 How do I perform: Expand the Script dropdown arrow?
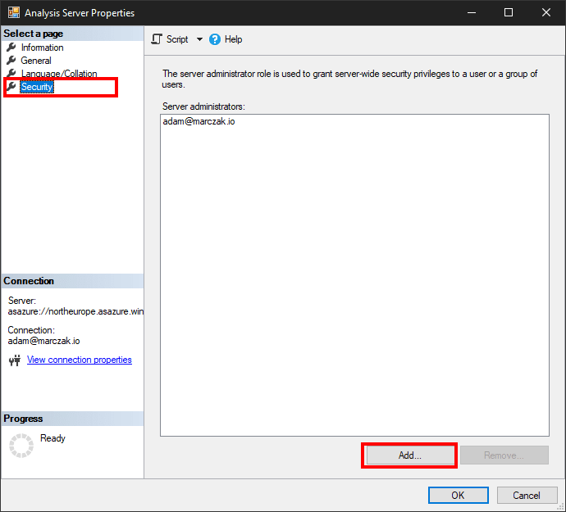[199, 39]
